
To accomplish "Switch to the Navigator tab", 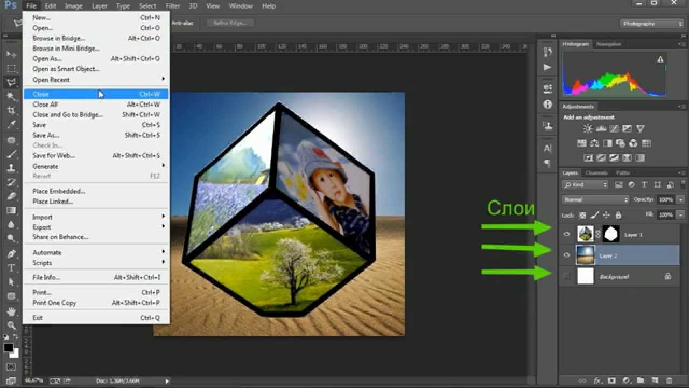I will [608, 44].
